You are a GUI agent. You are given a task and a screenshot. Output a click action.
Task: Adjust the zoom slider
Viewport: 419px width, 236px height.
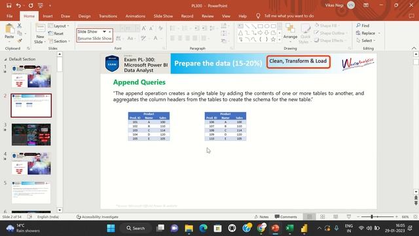point(372,217)
